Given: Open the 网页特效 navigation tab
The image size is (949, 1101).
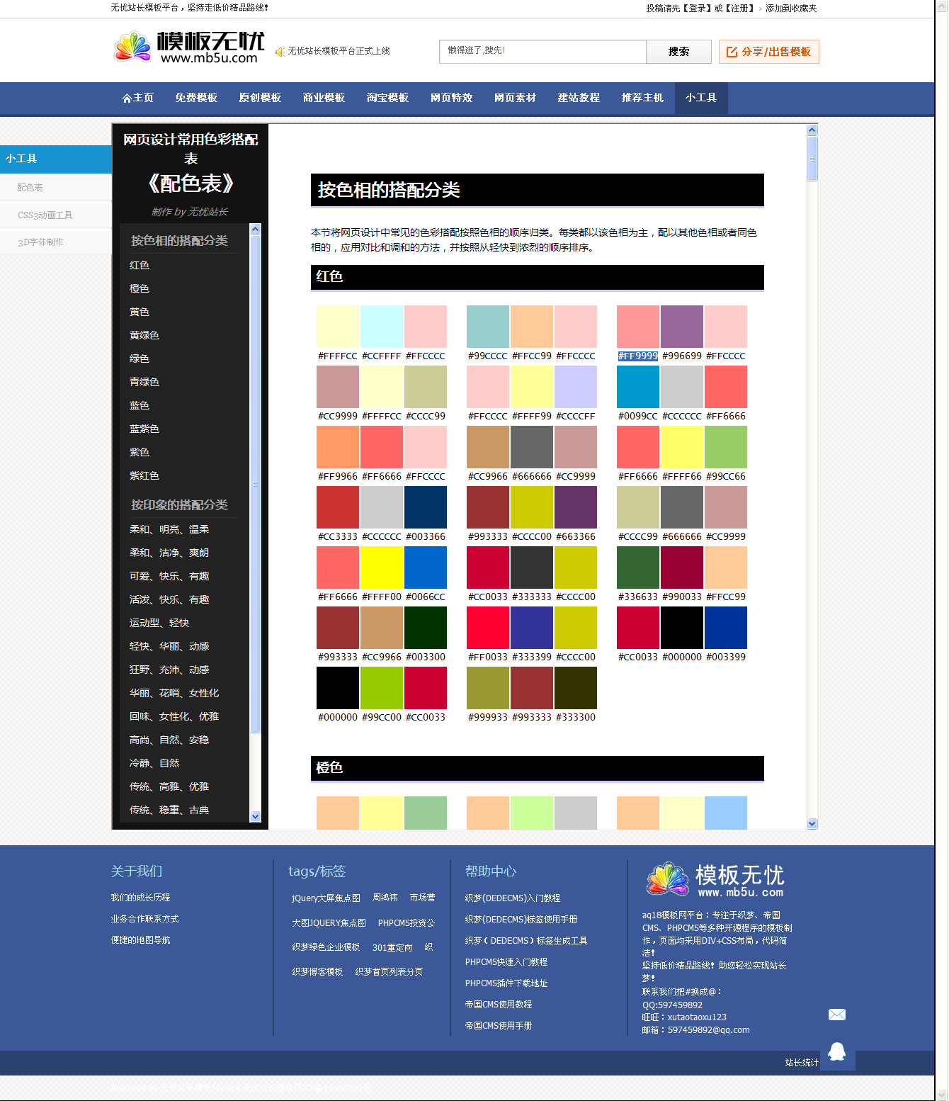Looking at the screenshot, I should click(x=451, y=98).
